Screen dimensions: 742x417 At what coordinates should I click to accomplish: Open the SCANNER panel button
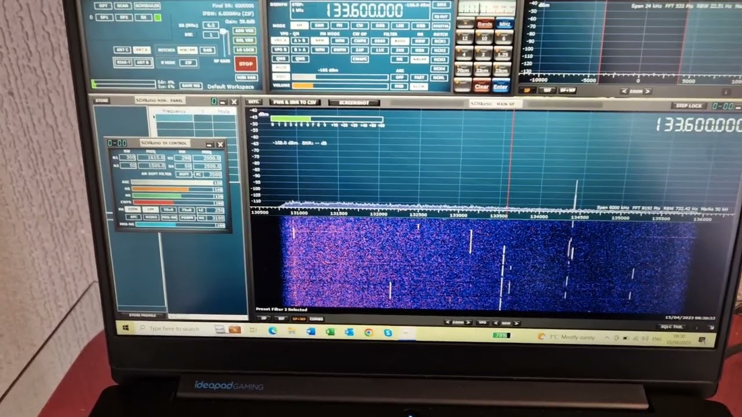coord(122,5)
